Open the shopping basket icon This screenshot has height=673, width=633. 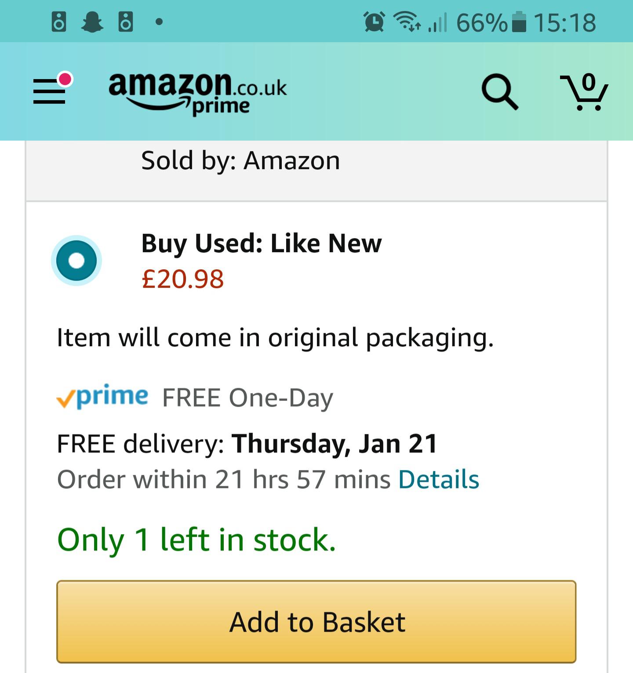pyautogui.click(x=585, y=92)
